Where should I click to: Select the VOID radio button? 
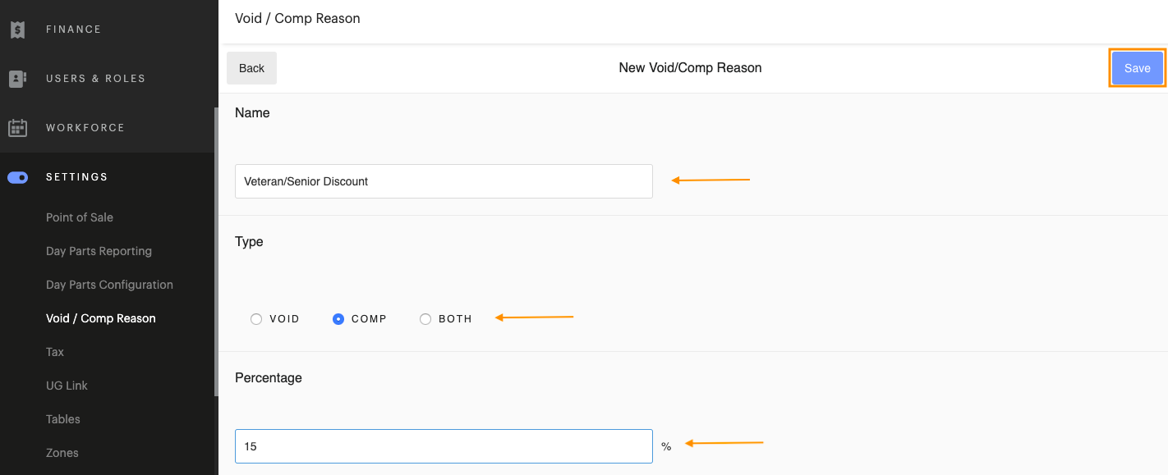(x=256, y=319)
